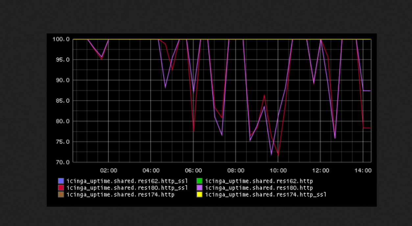Click the 100.0 y-axis label

click(61, 39)
